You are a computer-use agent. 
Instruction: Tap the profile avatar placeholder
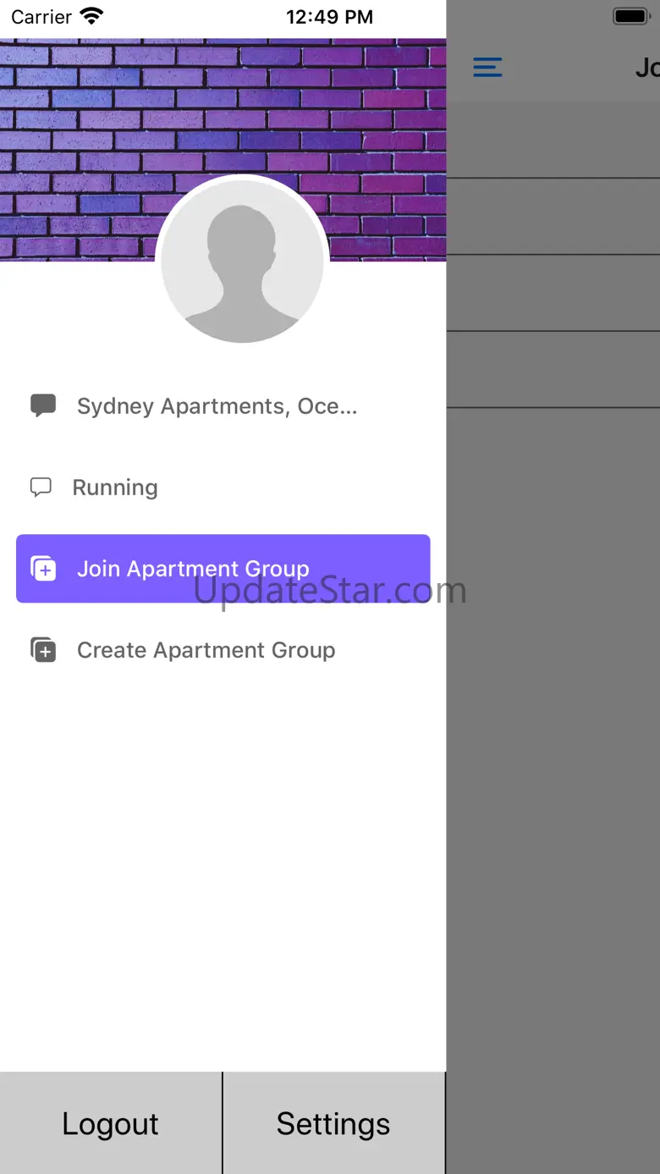click(x=242, y=261)
